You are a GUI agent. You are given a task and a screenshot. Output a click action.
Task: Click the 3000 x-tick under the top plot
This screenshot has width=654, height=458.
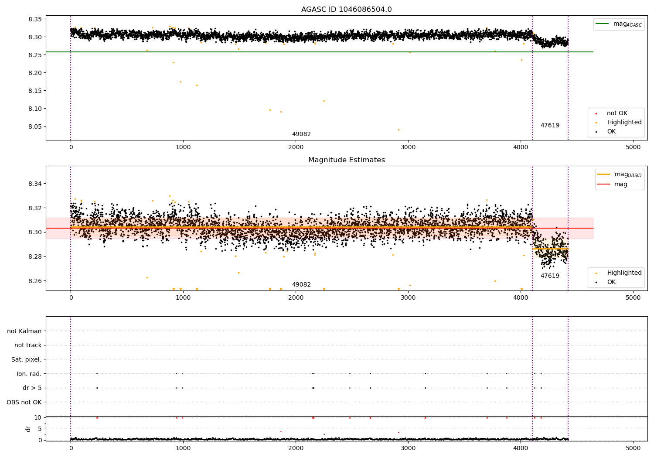click(408, 147)
